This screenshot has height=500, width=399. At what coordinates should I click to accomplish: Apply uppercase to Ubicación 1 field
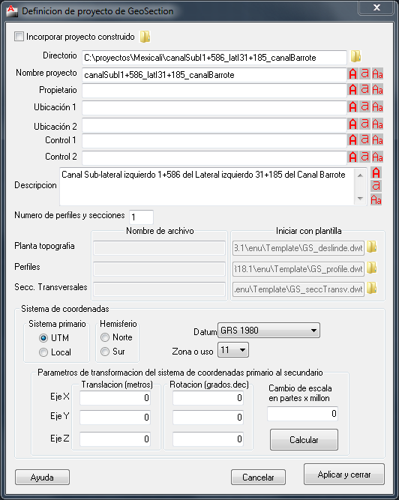352,106
